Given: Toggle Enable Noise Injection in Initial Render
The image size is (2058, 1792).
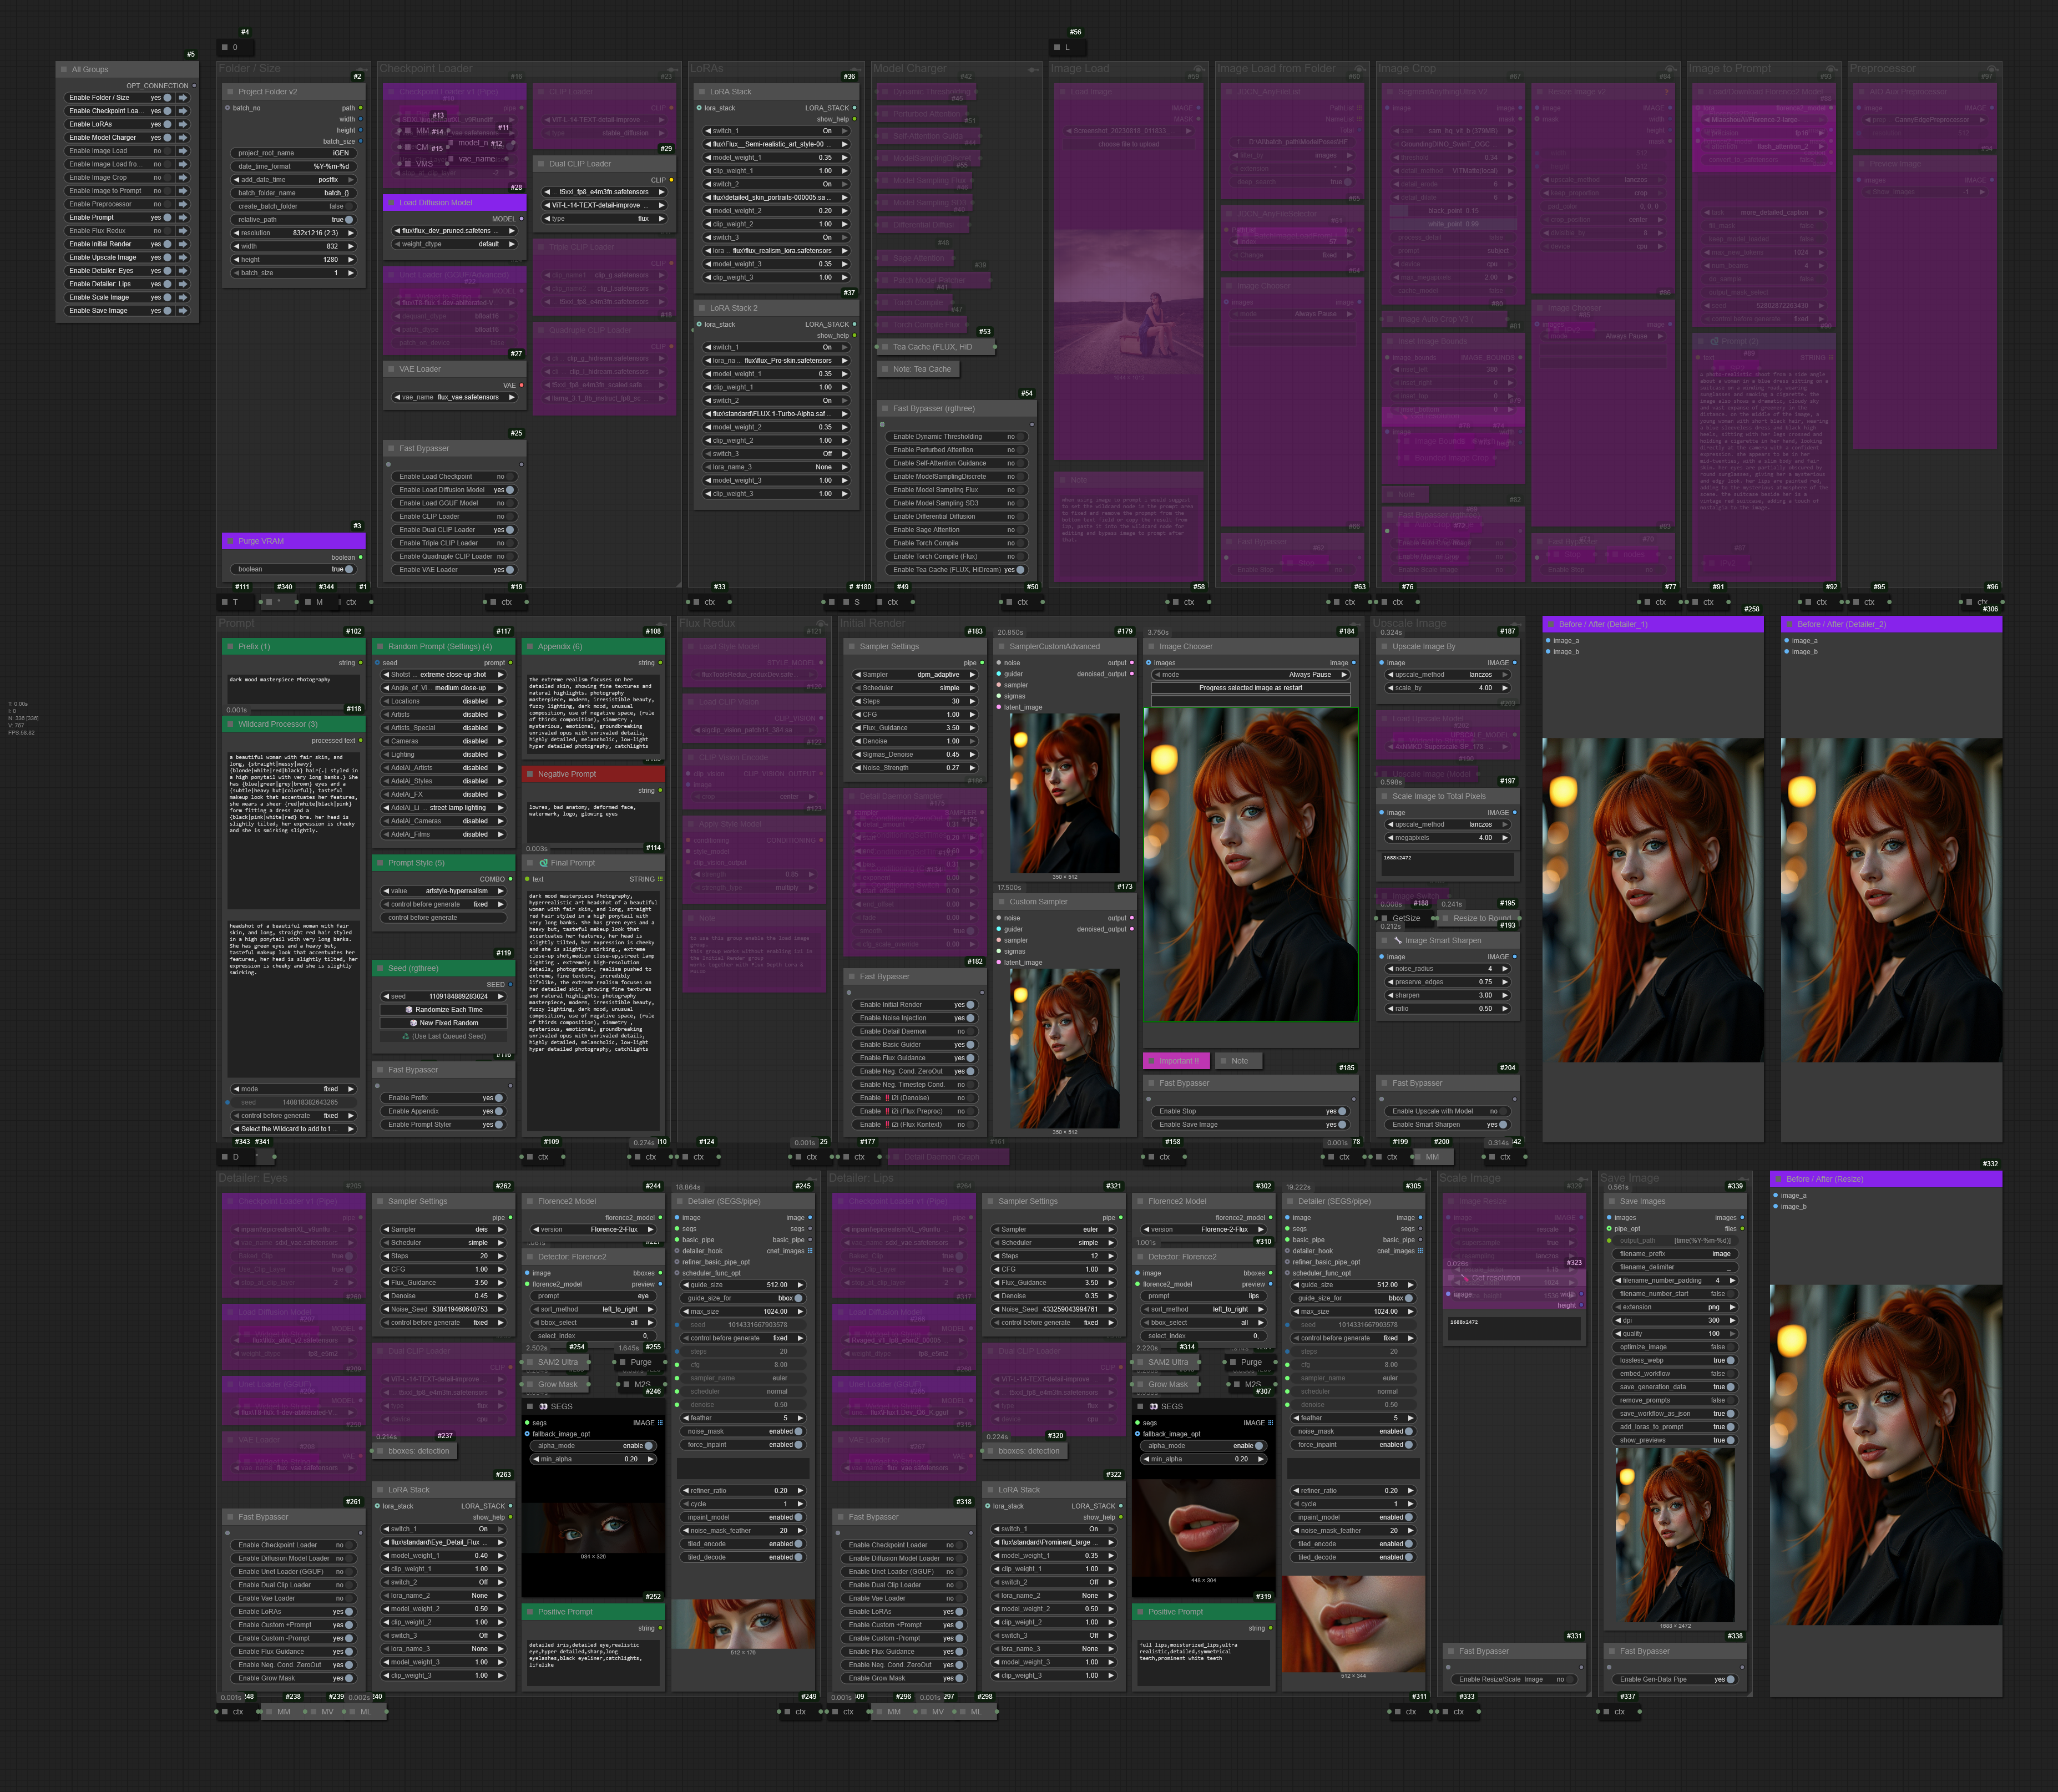Looking at the screenshot, I should pyautogui.click(x=970, y=1018).
